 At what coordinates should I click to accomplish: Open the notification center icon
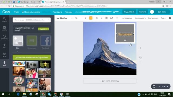click(x=169, y=94)
